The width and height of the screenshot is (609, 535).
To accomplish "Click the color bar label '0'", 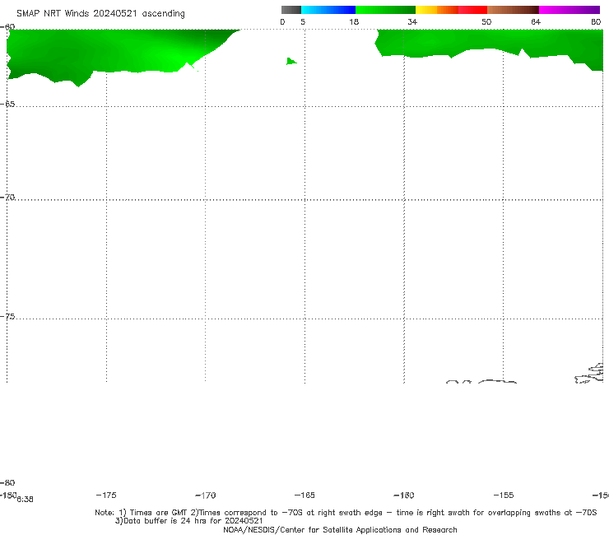I will click(x=282, y=22).
